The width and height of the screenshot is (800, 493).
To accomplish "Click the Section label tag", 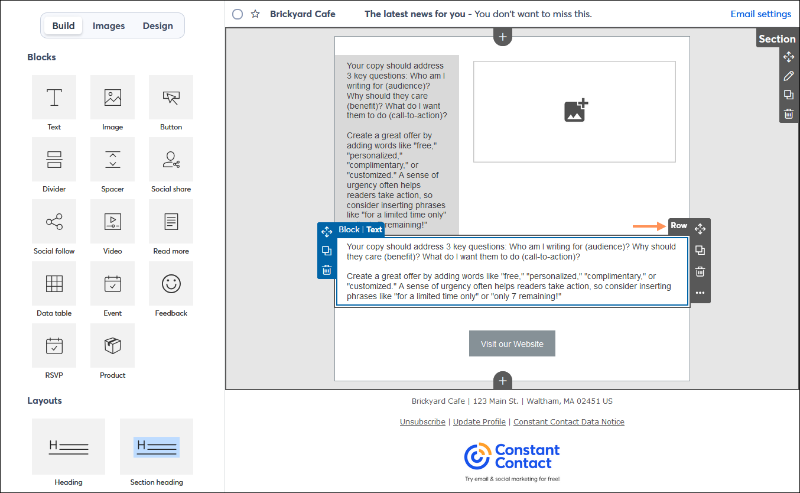I will click(x=777, y=39).
